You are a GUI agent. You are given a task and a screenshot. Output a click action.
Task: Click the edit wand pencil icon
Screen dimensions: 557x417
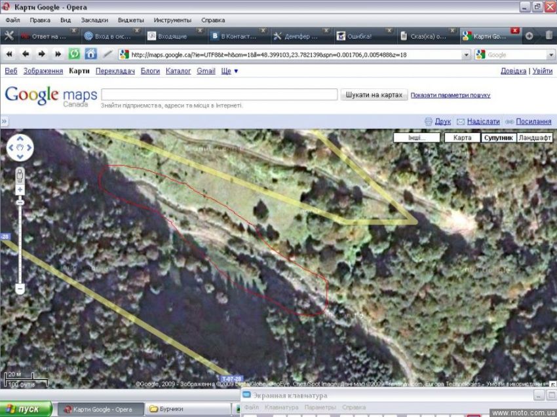pyautogui.click(x=107, y=54)
